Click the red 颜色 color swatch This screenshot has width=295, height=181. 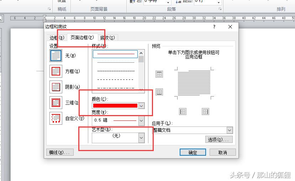pos(115,106)
